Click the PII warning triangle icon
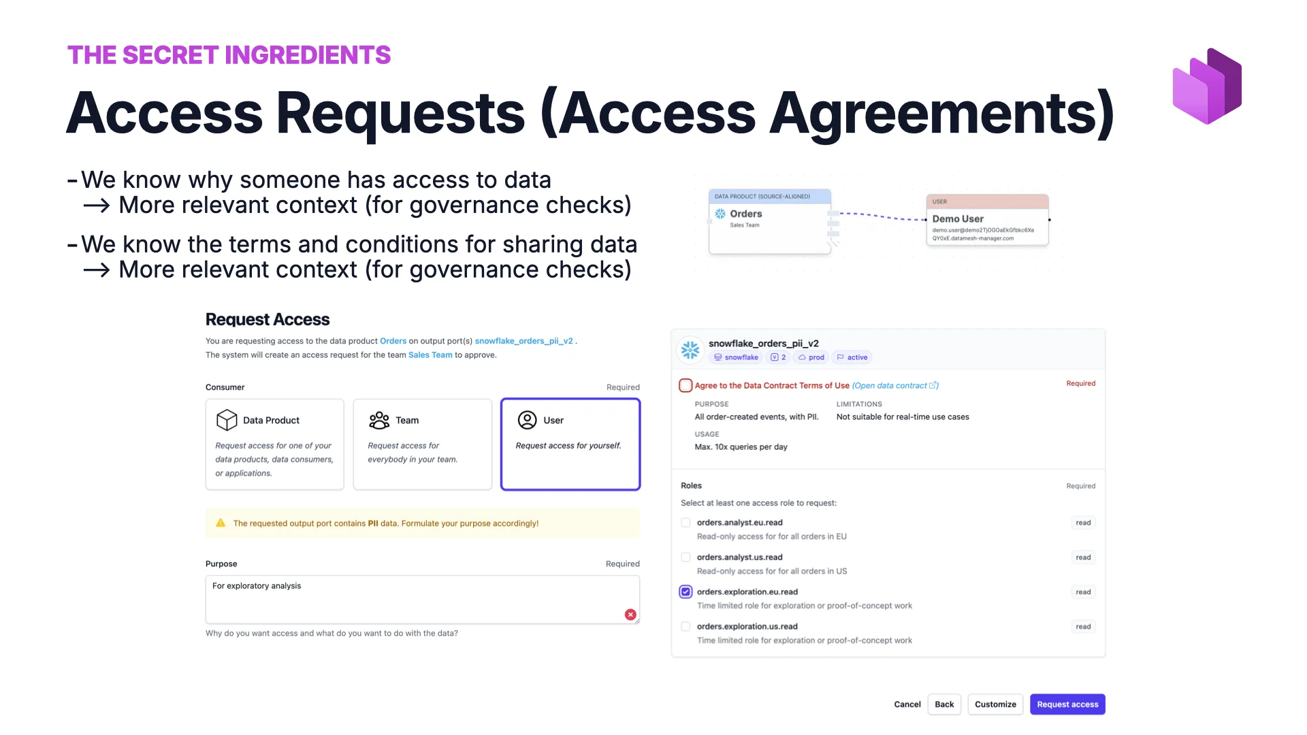Viewport: 1307px width, 735px height. pos(221,523)
